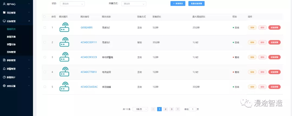Viewport: 292px width, 116px height.
Task: Click 设置报警 for the 电流监测 row
Action: pyautogui.click(x=274, y=72)
